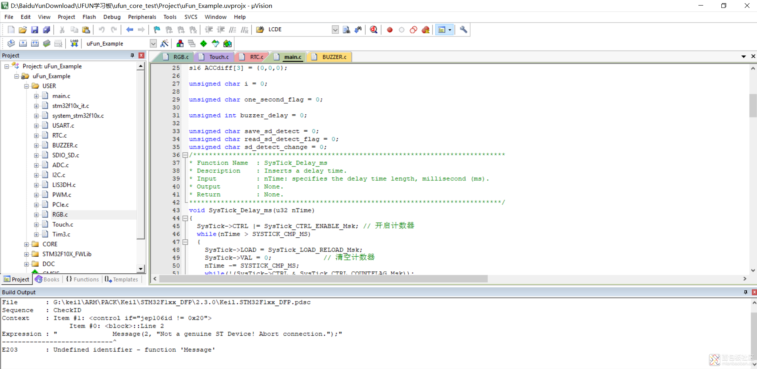
Task: Kill all breakpoints icon
Action: point(425,30)
